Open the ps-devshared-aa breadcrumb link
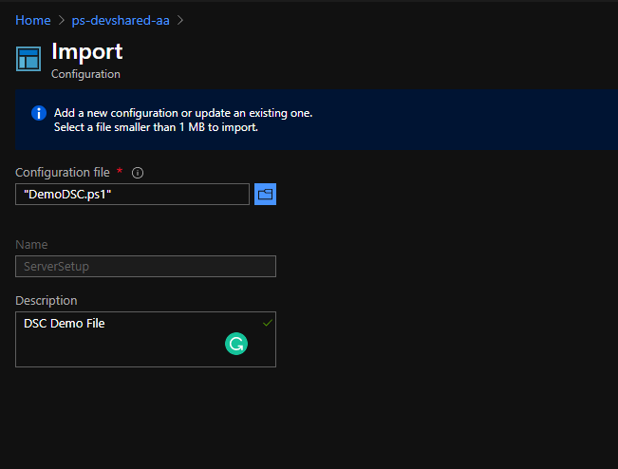The width and height of the screenshot is (618, 469). coord(121,20)
